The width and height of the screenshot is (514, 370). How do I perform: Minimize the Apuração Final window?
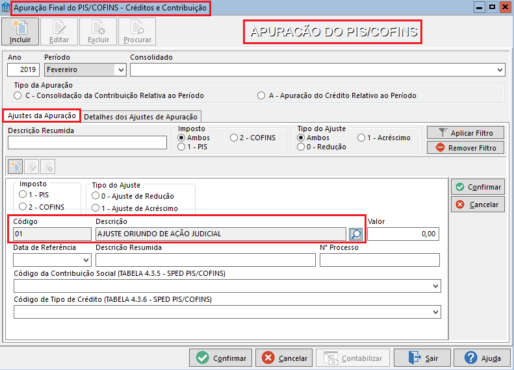click(x=480, y=7)
